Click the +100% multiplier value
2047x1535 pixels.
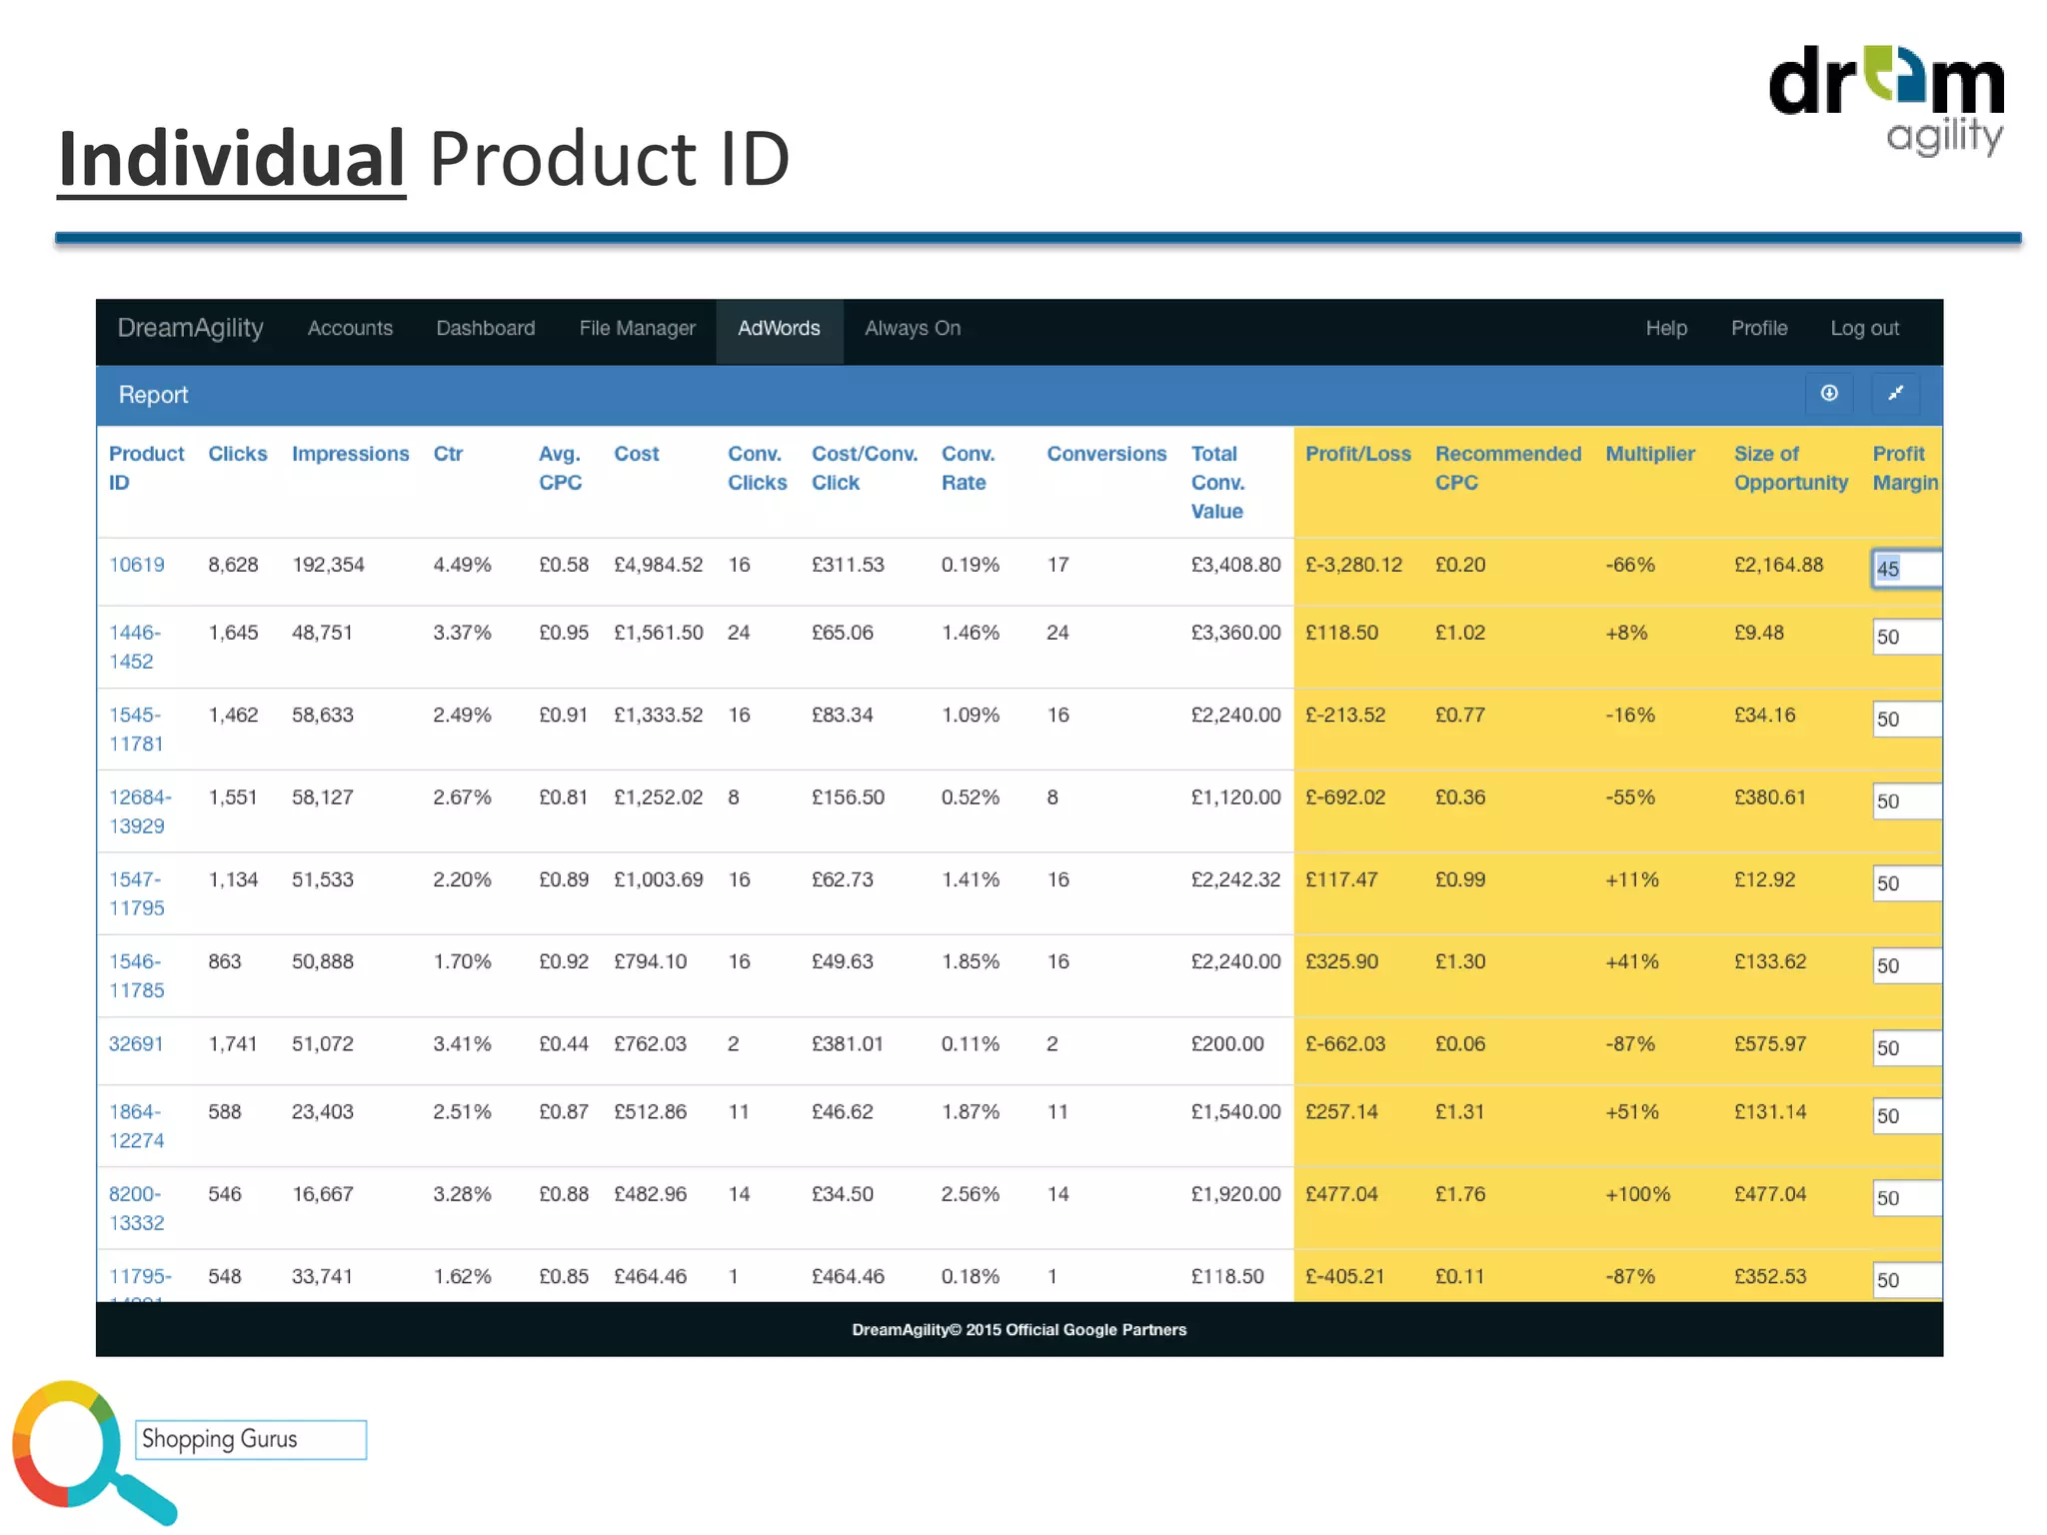point(1637,1194)
